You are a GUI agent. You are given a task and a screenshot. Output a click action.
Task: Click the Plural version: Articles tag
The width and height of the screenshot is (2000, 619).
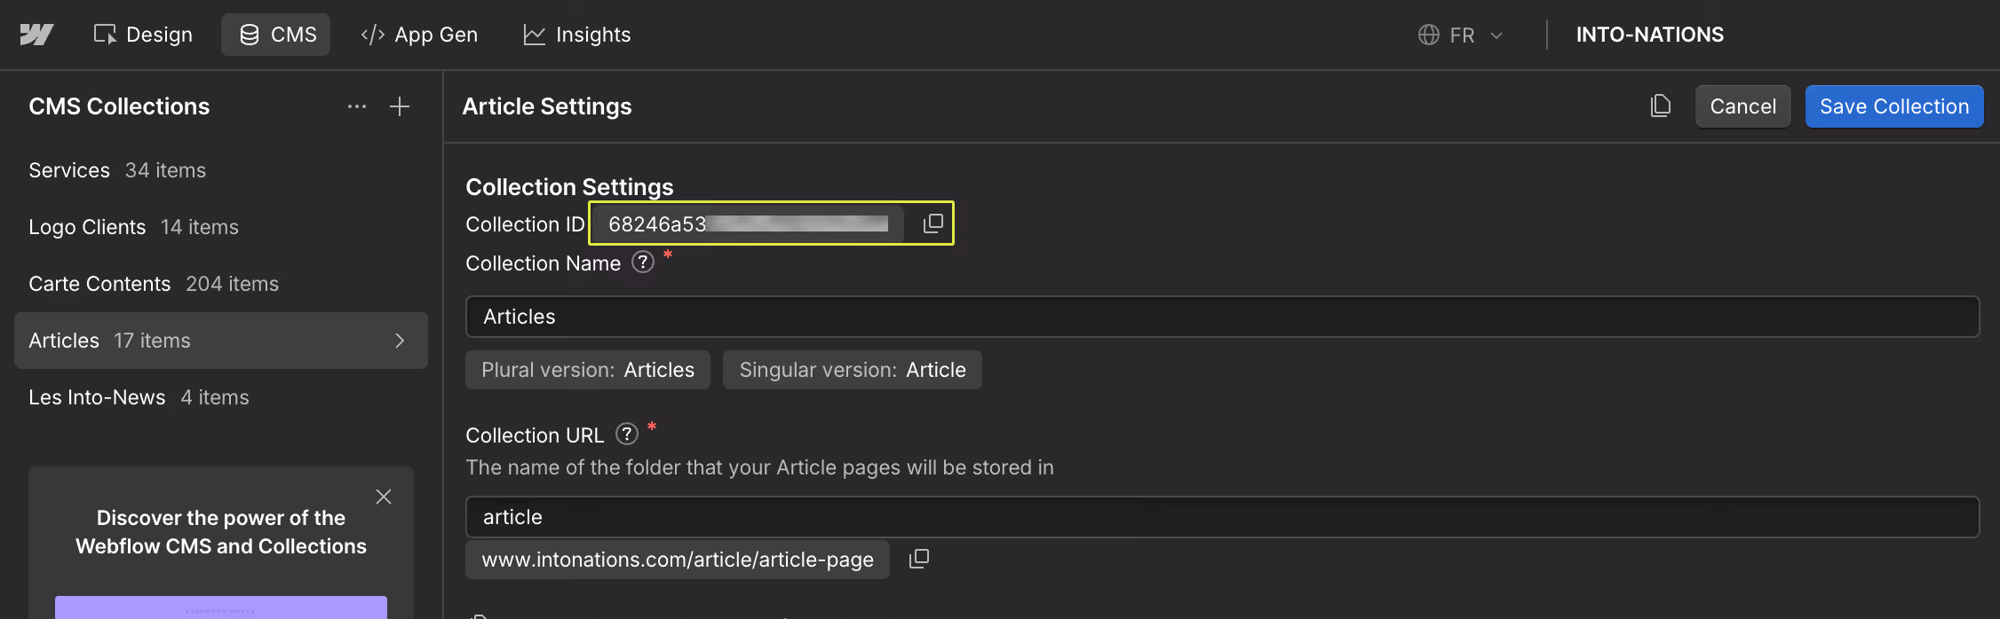click(x=588, y=370)
